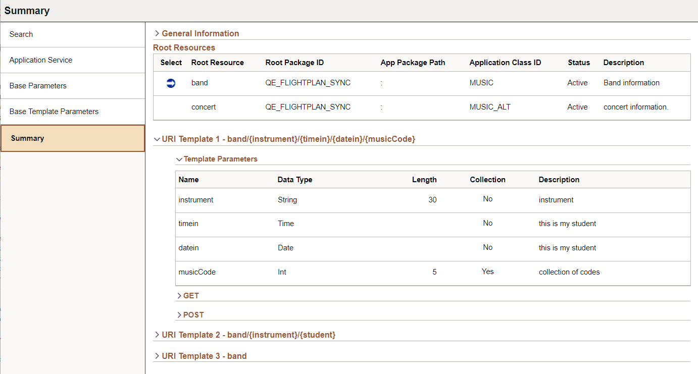Collapse URI Template 1 section

(x=285, y=139)
